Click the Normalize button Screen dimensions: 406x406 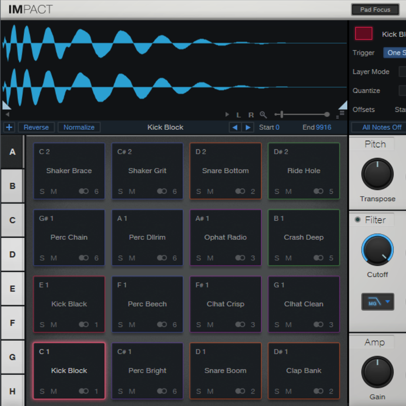pos(79,127)
